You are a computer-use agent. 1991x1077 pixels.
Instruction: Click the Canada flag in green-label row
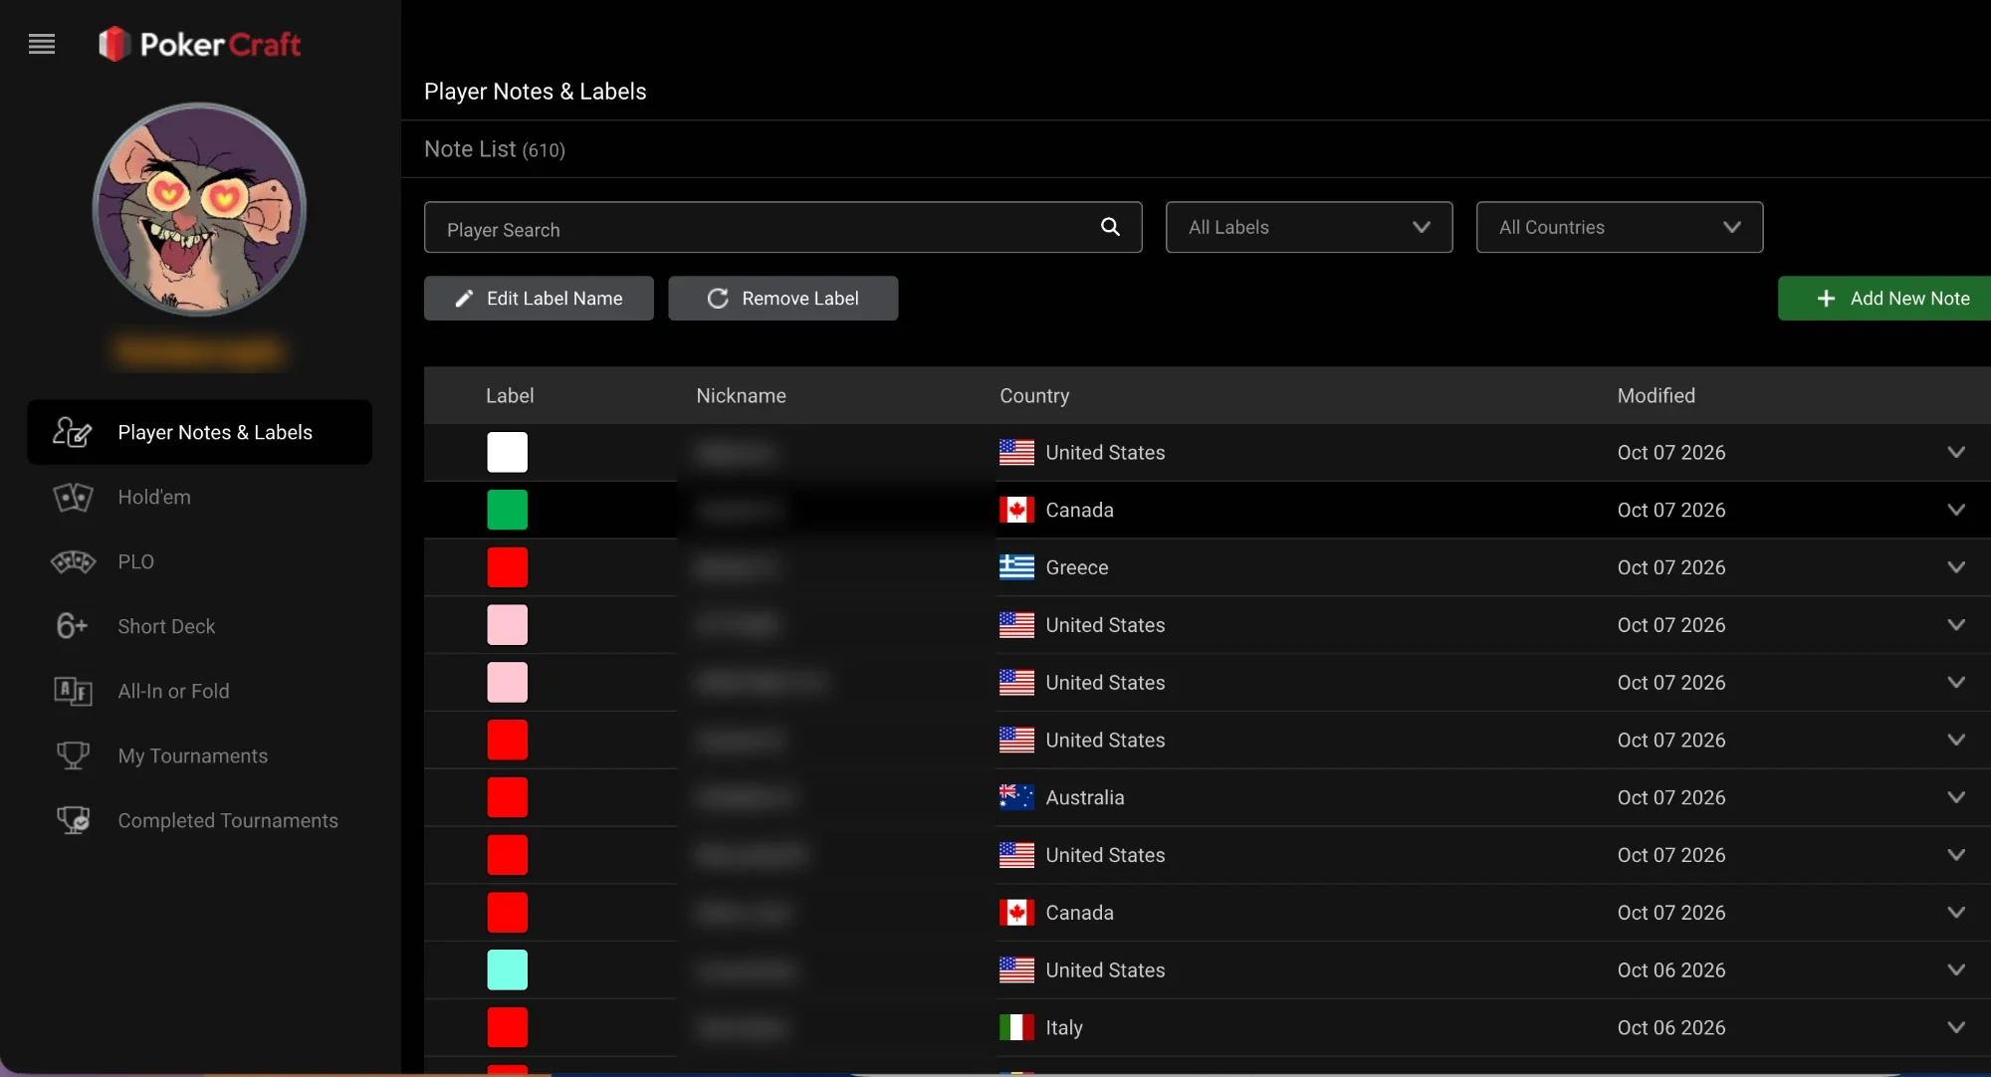click(1016, 510)
